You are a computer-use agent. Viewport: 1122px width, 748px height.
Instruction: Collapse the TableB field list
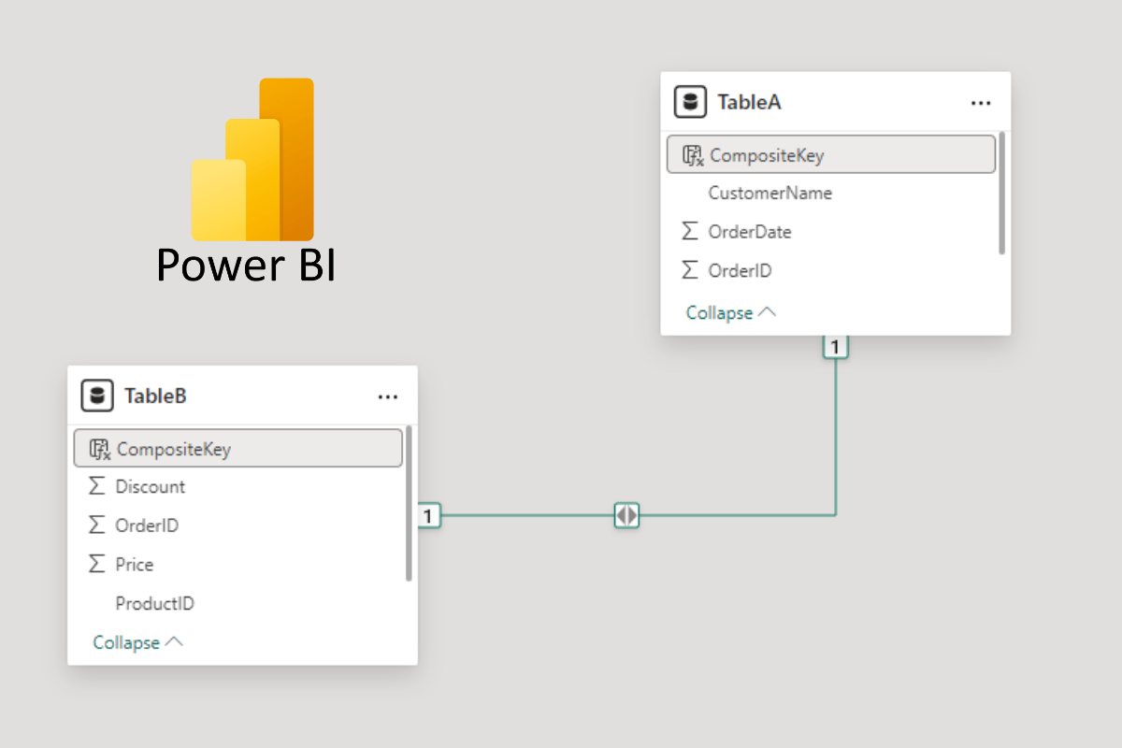coord(137,642)
